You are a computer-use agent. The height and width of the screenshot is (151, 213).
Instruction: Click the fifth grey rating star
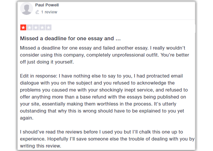(x=48, y=28)
